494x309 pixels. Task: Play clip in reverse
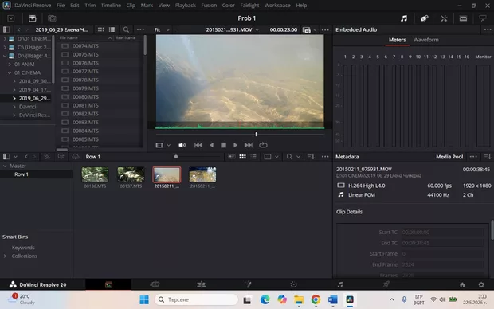pyautogui.click(x=211, y=145)
